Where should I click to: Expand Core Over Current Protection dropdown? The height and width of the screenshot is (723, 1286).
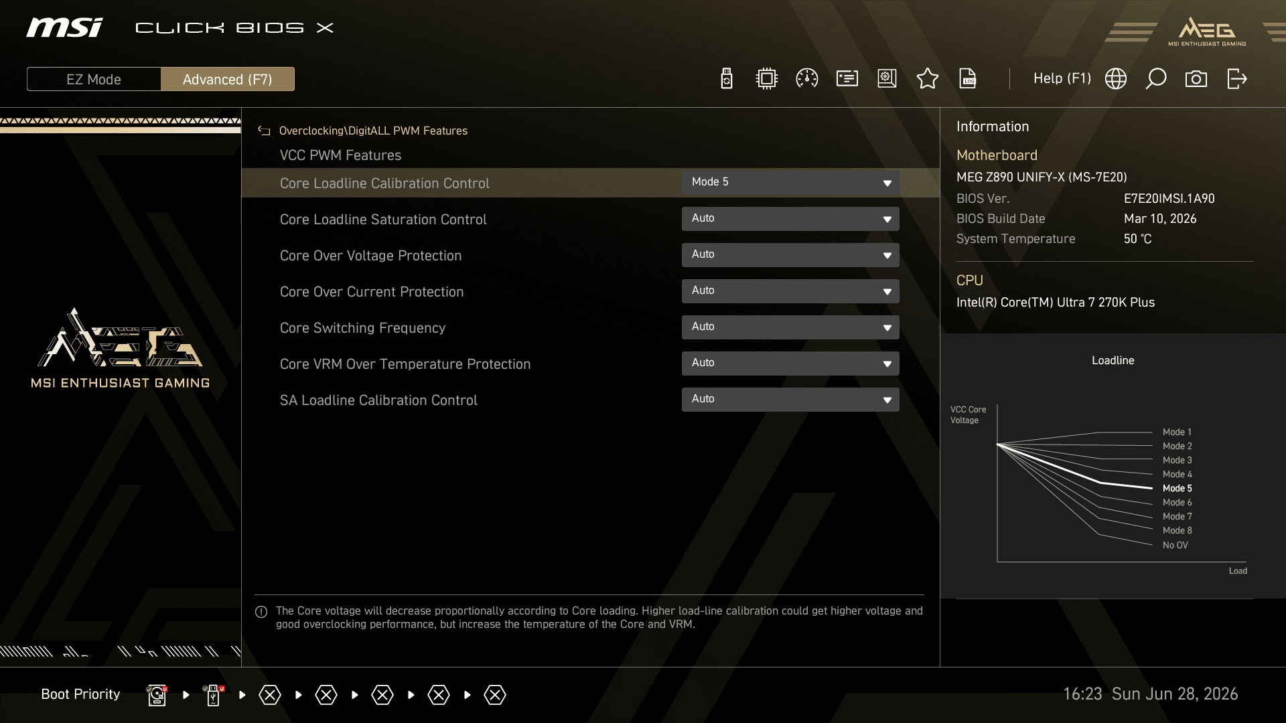pos(790,291)
